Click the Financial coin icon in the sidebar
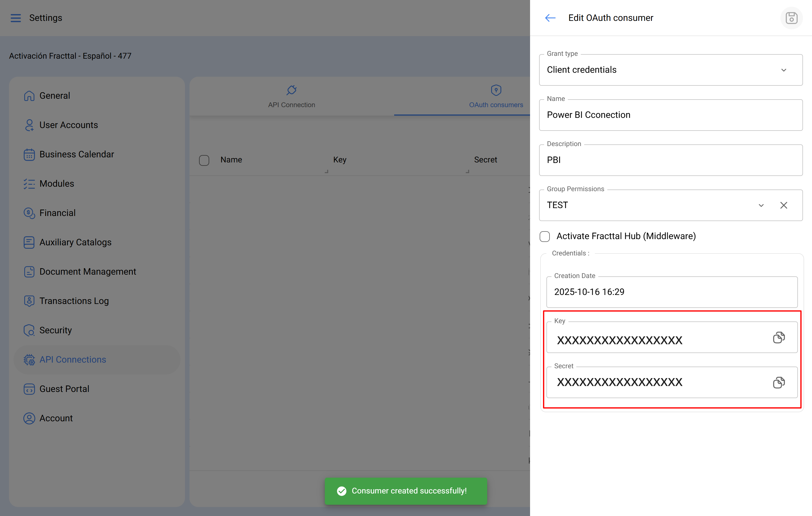Image resolution: width=812 pixels, height=516 pixels. (29, 213)
